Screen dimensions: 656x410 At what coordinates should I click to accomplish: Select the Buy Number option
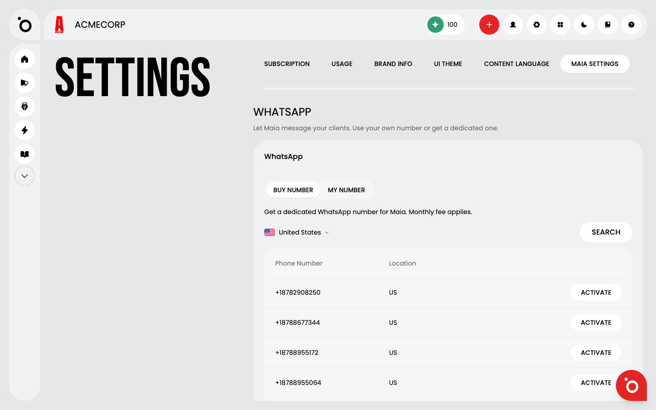pyautogui.click(x=293, y=190)
